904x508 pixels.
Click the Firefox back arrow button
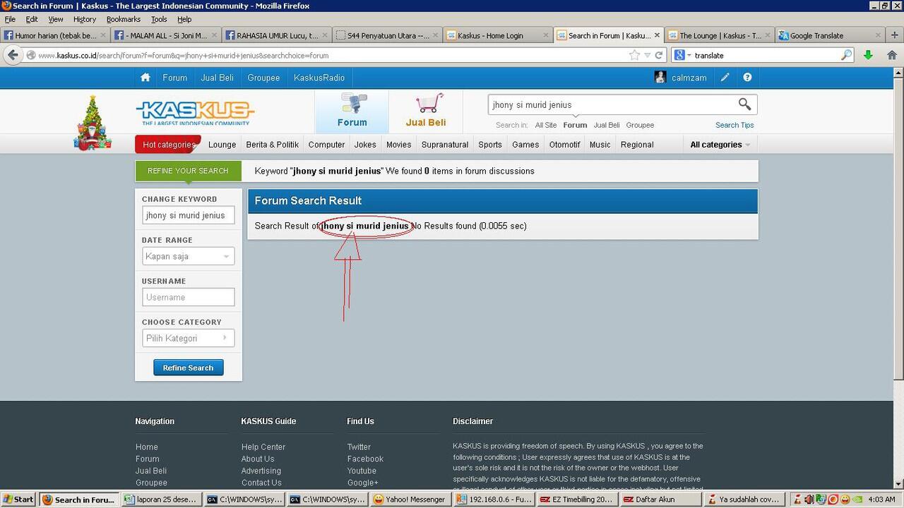coord(13,55)
